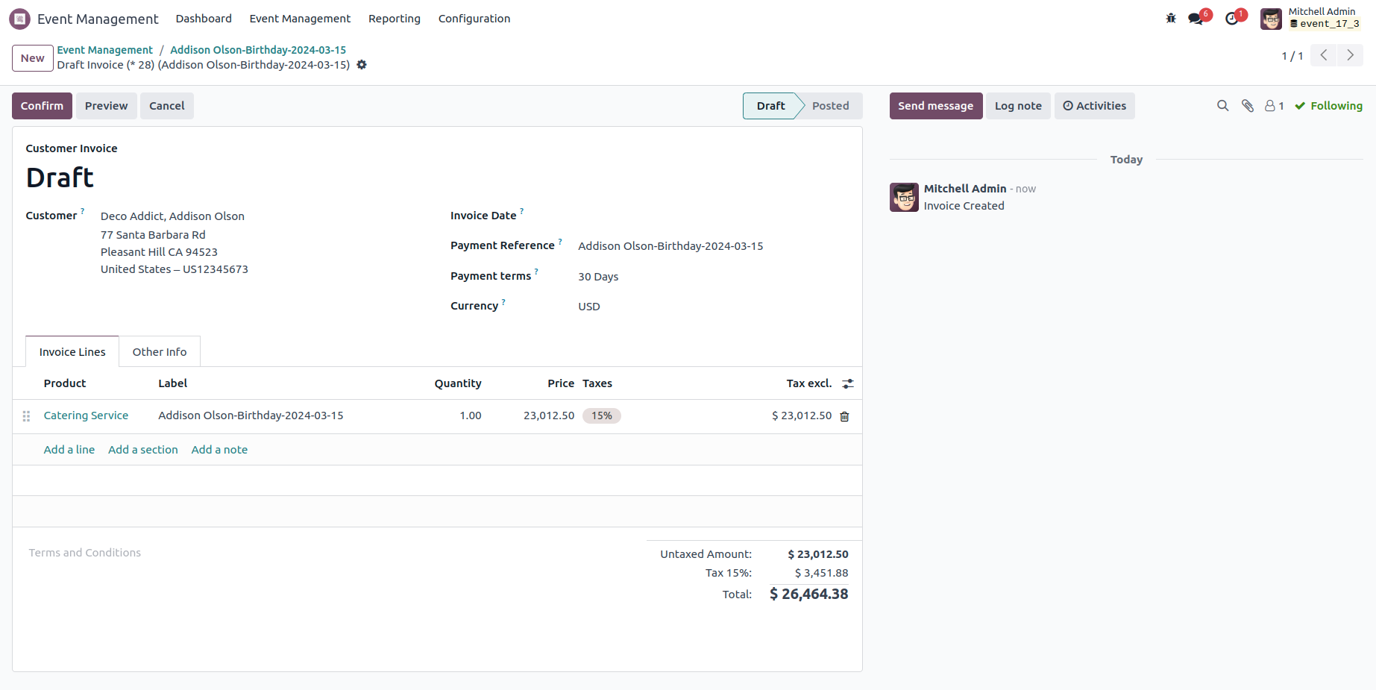The image size is (1376, 690).
Task: Switch to the Other Info tab
Action: point(160,352)
